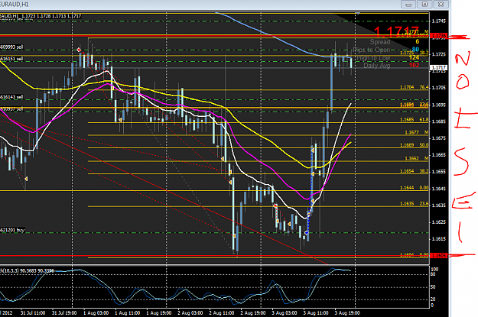Click the 1.1625 price axis value
Screen dimensions: 478x317
[439, 222]
